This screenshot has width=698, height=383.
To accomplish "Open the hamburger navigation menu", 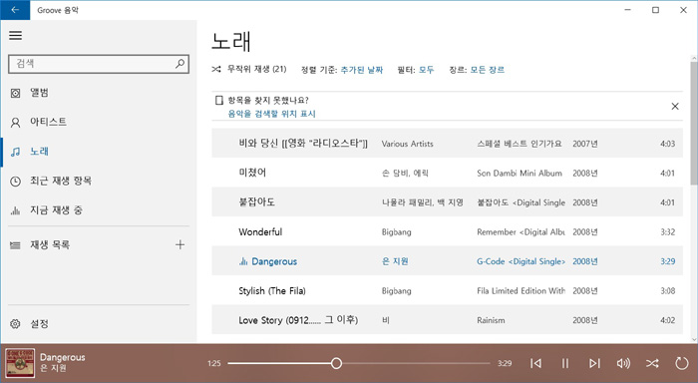I will (16, 36).
